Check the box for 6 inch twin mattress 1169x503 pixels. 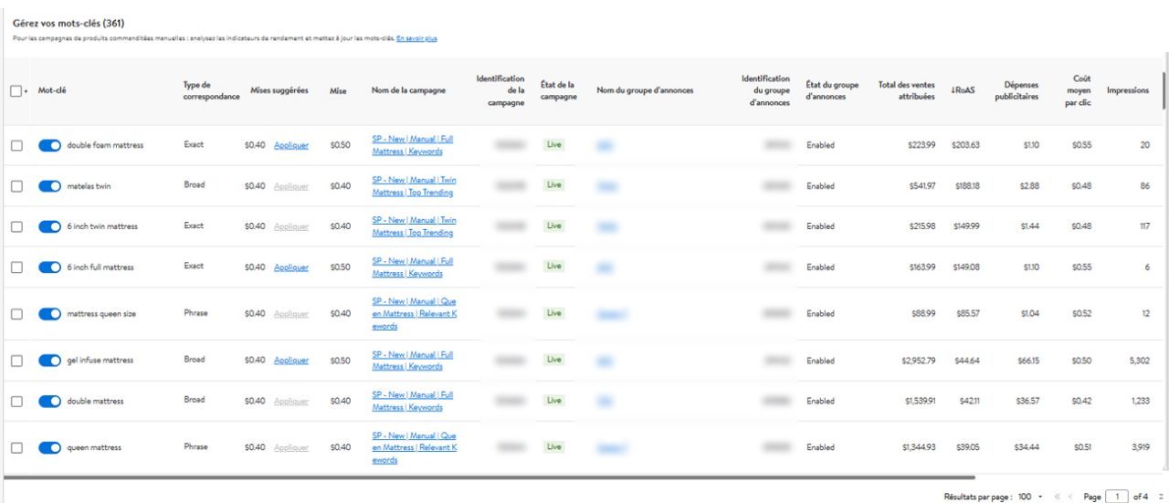[x=16, y=226]
